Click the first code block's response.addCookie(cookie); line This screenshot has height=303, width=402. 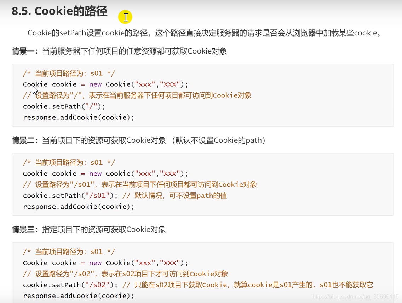point(79,117)
